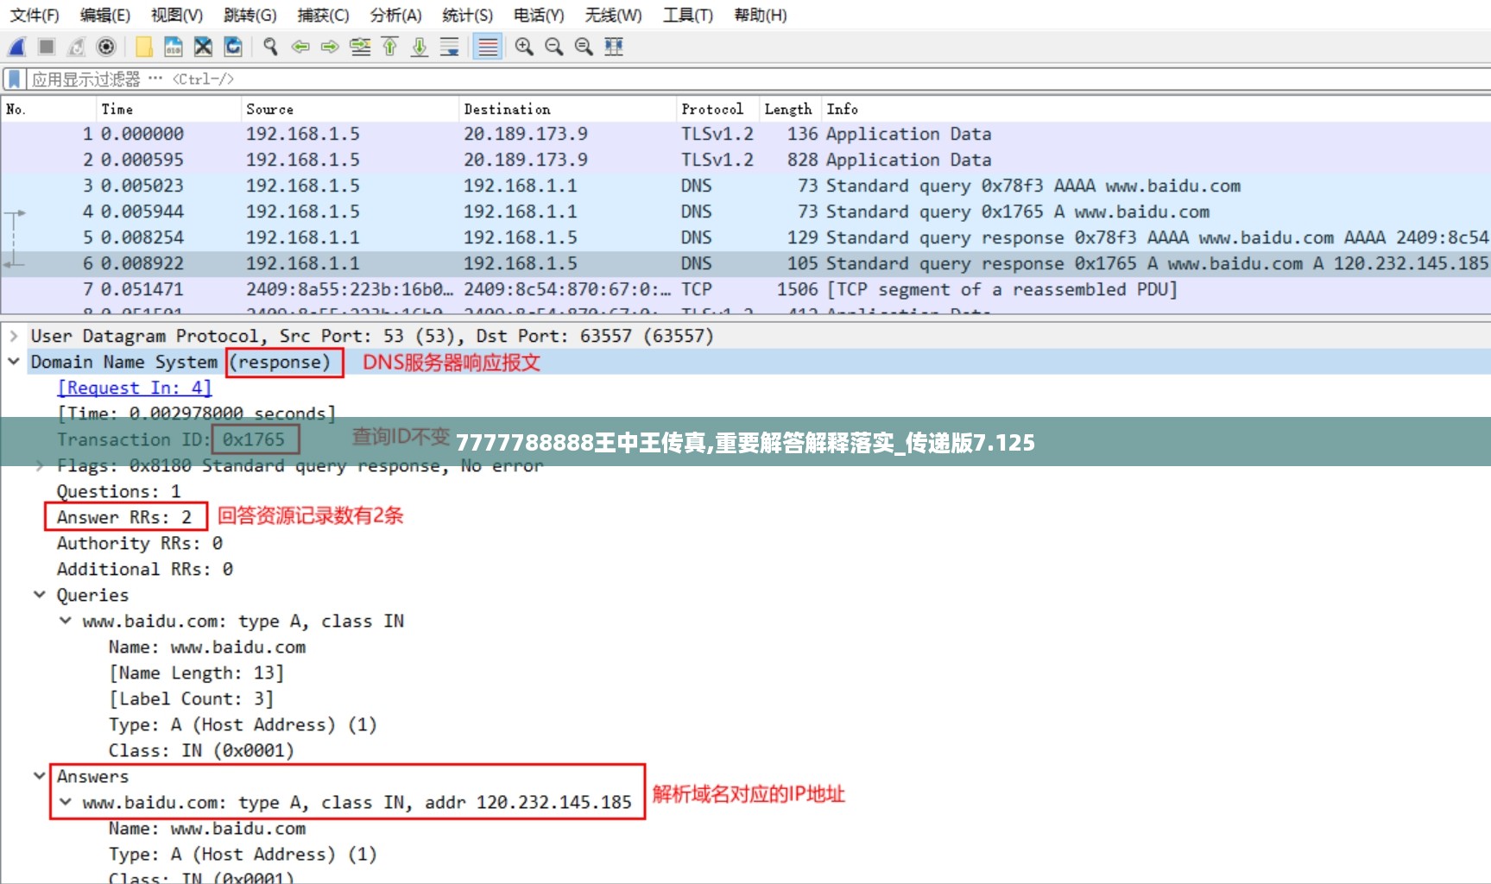
Task: Open the 视图(V) menu
Action: pyautogui.click(x=177, y=15)
